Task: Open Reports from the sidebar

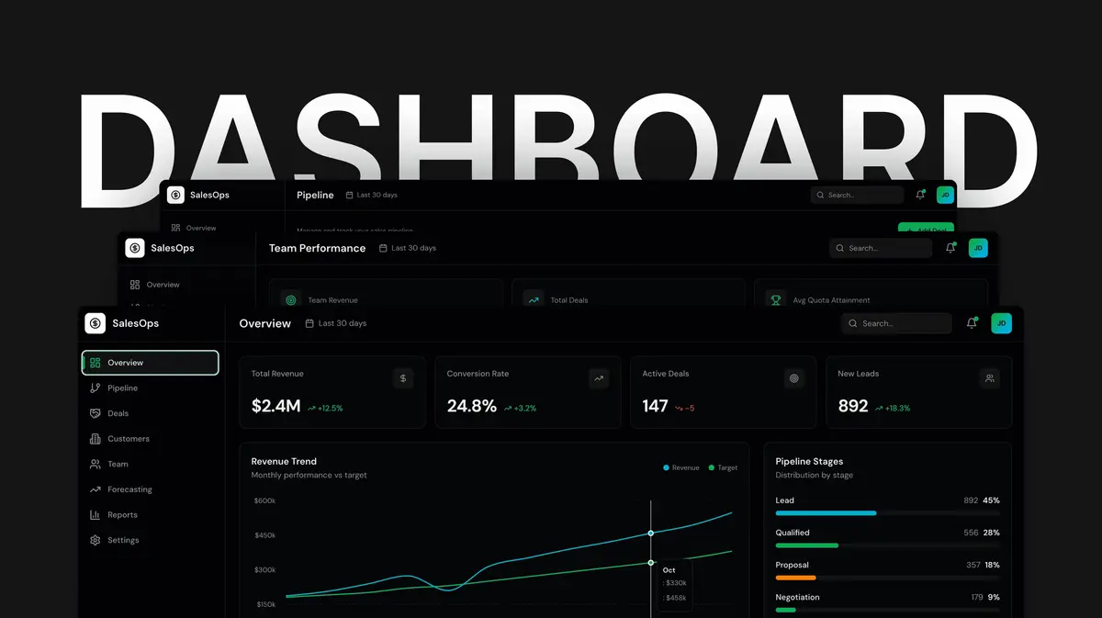Action: tap(122, 515)
